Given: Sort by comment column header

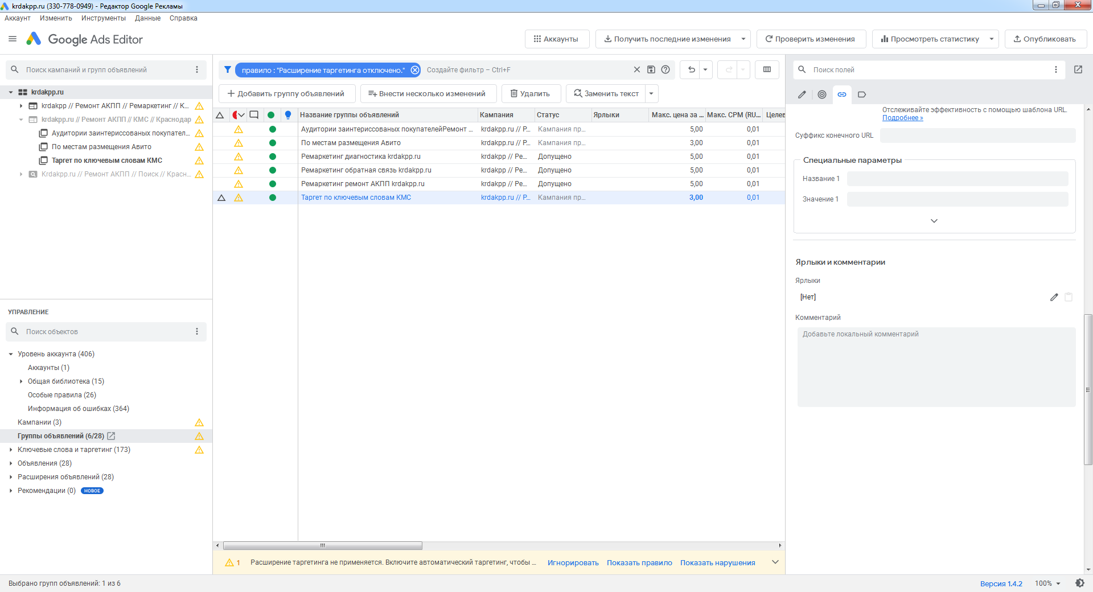Looking at the screenshot, I should 254,115.
